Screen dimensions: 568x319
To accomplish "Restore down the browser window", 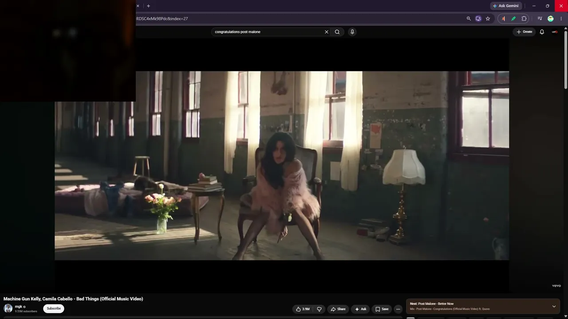I will [548, 6].
